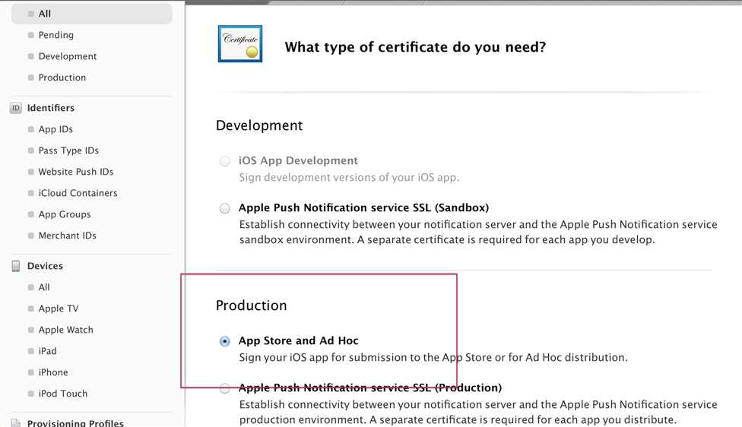Click the Identifiers ID icon

16,108
